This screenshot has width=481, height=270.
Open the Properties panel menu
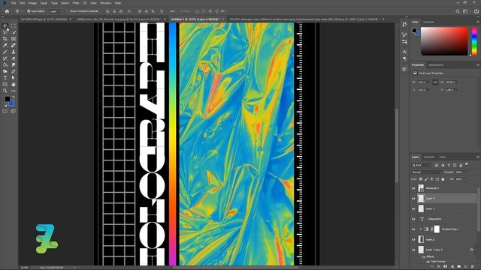point(478,65)
